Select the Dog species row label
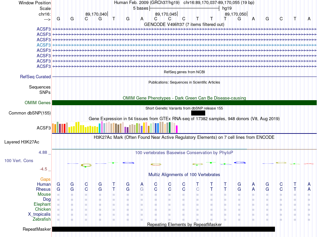317x237 pixels. [x=47, y=199]
